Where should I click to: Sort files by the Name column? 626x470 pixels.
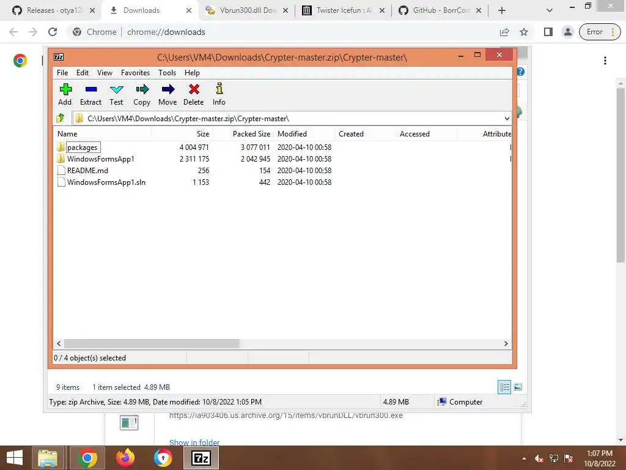pos(102,134)
